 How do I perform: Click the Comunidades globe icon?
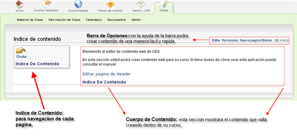tap(78, 4)
